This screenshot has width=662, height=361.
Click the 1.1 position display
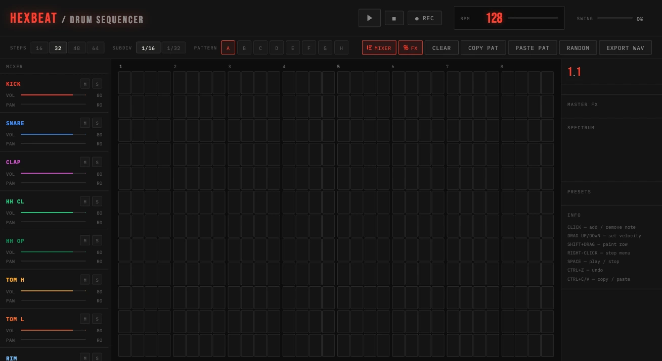574,72
